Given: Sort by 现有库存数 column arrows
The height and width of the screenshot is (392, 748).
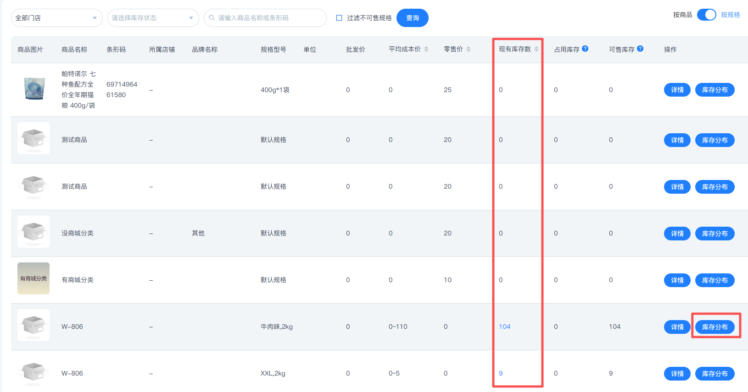Looking at the screenshot, I should point(536,49).
